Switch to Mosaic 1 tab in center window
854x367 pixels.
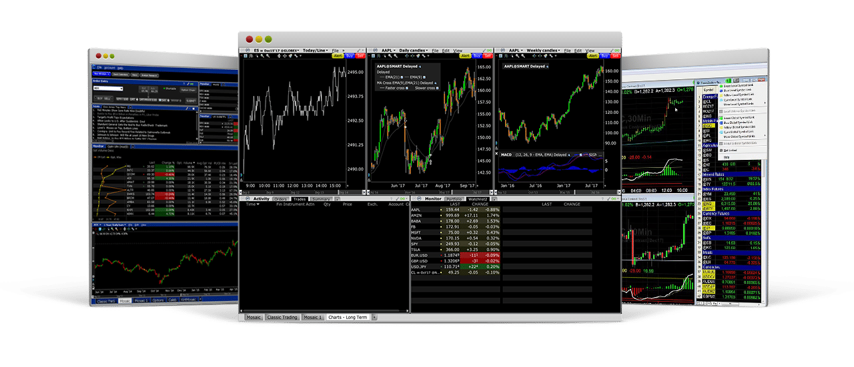(313, 318)
